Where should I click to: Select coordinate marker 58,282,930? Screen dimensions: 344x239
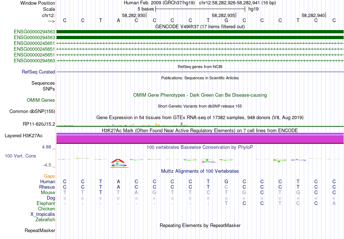tap(134, 15)
